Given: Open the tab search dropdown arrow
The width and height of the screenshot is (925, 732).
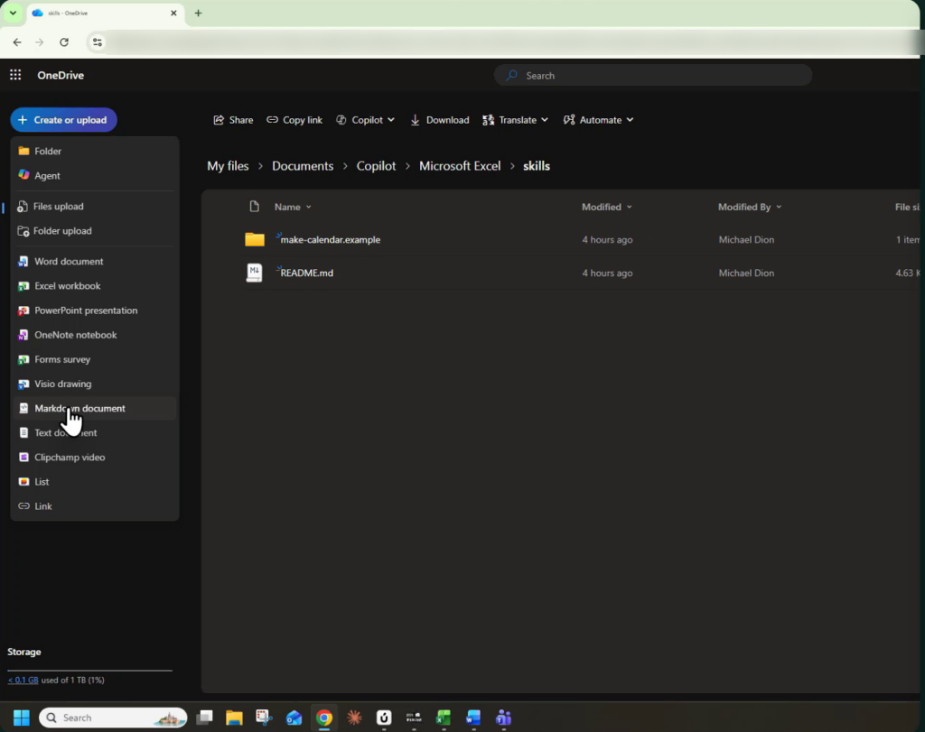Looking at the screenshot, I should point(13,13).
